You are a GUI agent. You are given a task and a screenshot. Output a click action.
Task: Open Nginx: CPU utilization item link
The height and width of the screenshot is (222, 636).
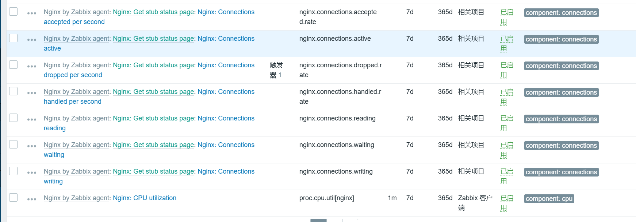click(x=145, y=198)
